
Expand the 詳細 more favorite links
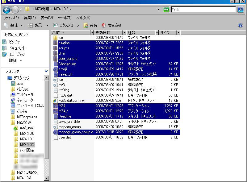point(15,60)
